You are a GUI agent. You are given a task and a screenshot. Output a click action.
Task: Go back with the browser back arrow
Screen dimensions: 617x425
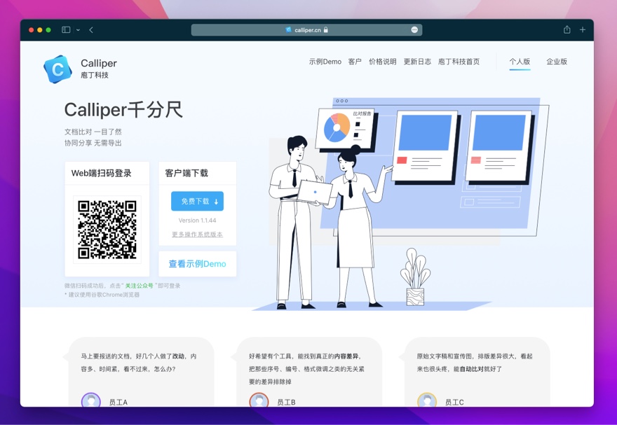[x=91, y=30]
